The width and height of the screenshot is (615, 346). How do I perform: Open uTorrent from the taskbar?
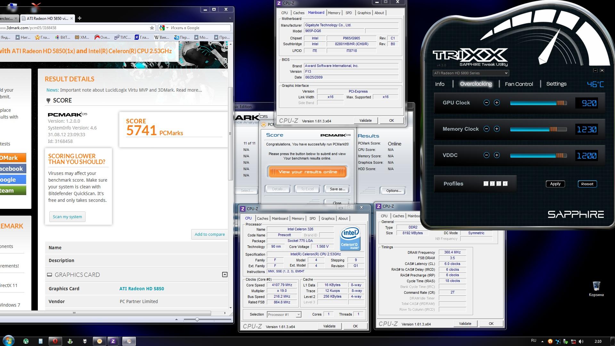click(x=26, y=341)
